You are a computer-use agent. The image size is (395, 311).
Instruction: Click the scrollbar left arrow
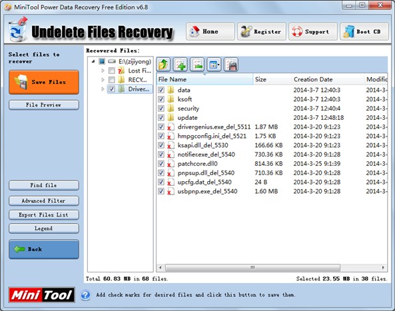(161, 268)
